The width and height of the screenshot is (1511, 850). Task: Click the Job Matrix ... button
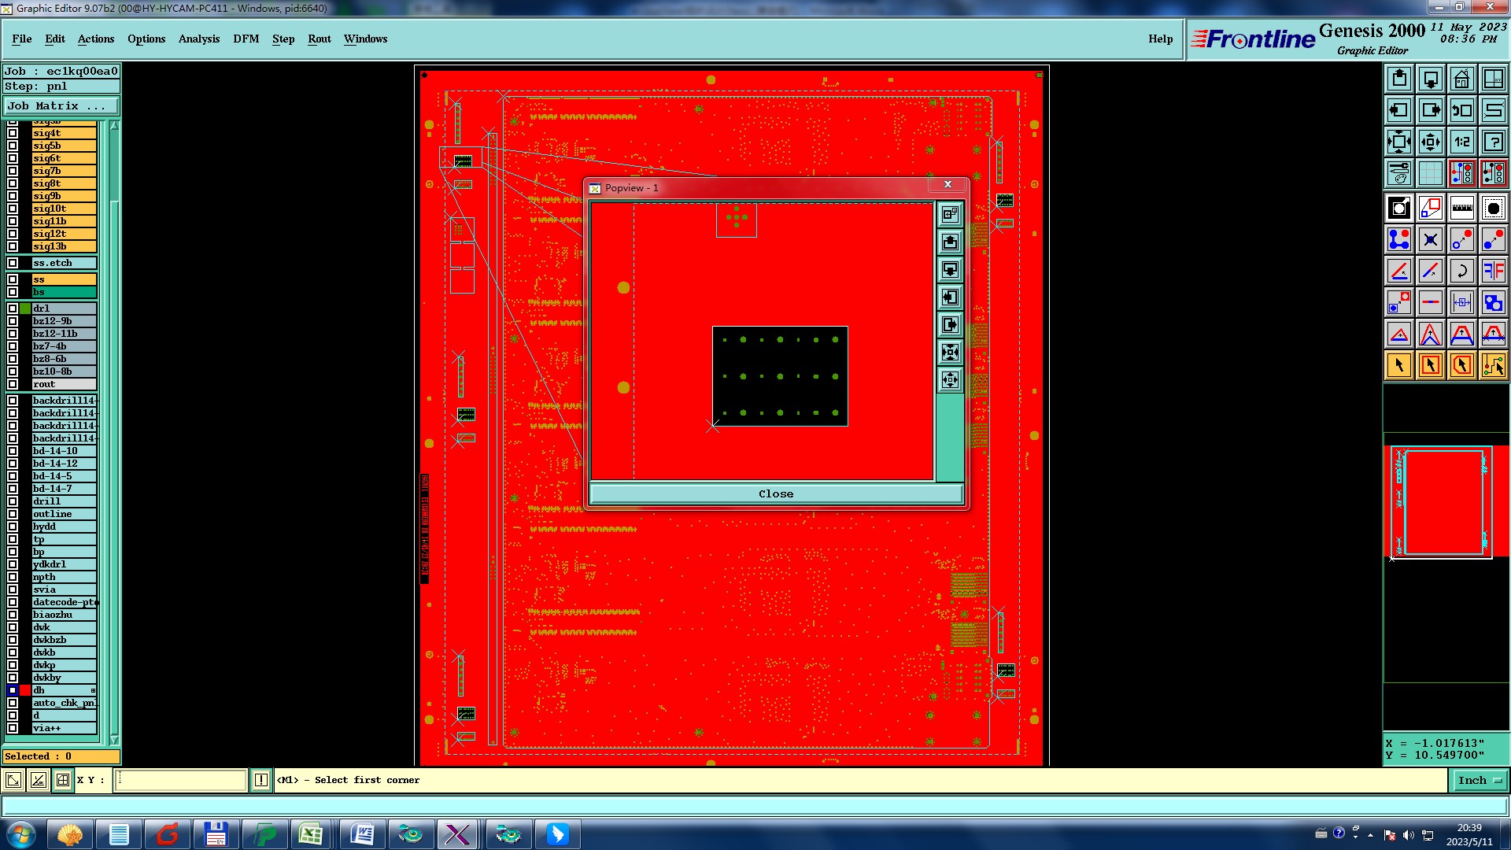(61, 105)
